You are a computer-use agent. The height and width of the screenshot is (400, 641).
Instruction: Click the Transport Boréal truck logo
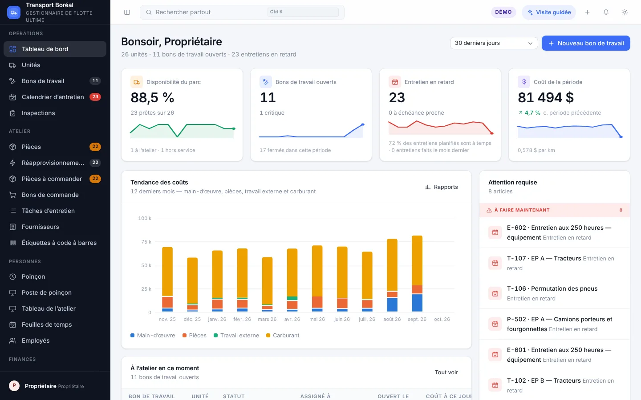(x=14, y=12)
